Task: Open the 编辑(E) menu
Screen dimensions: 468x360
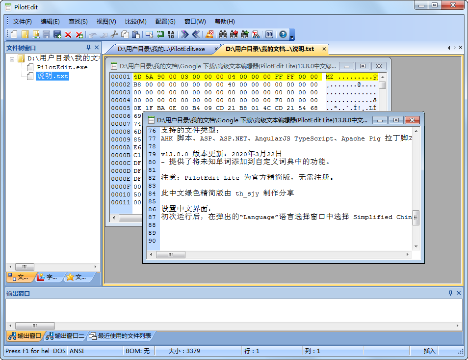Action: coord(50,22)
